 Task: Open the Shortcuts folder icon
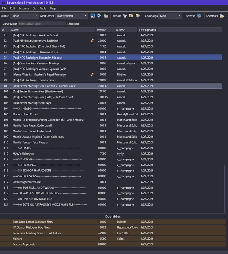[x=222, y=16]
